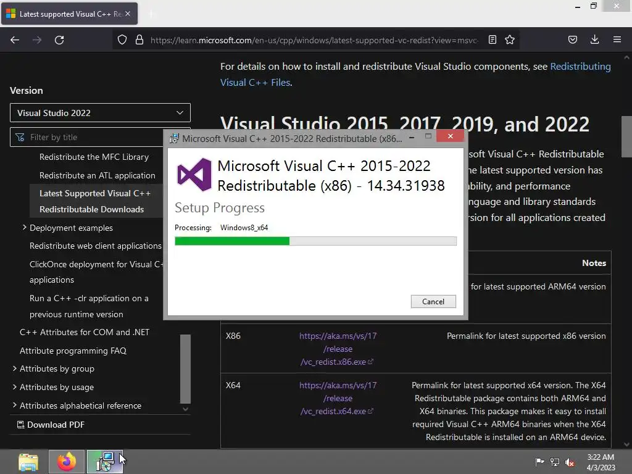This screenshot has height=474, width=632.
Task: Reload the page with the refresh icon
Action: [x=59, y=40]
